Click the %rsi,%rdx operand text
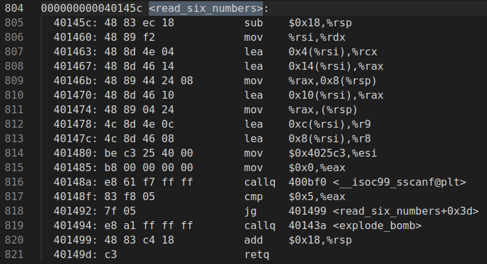The image size is (487, 264). 314,38
